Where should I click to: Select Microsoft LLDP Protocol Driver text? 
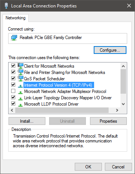pos(51,104)
